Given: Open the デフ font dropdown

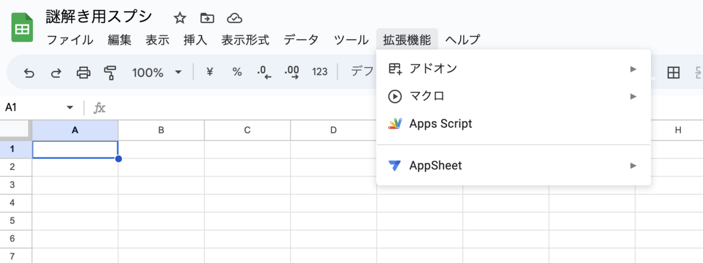Looking at the screenshot, I should (362, 72).
